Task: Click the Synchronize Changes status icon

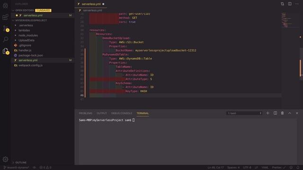Action: (x=35, y=168)
